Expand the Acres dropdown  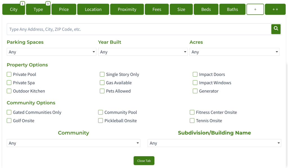[x=234, y=52]
